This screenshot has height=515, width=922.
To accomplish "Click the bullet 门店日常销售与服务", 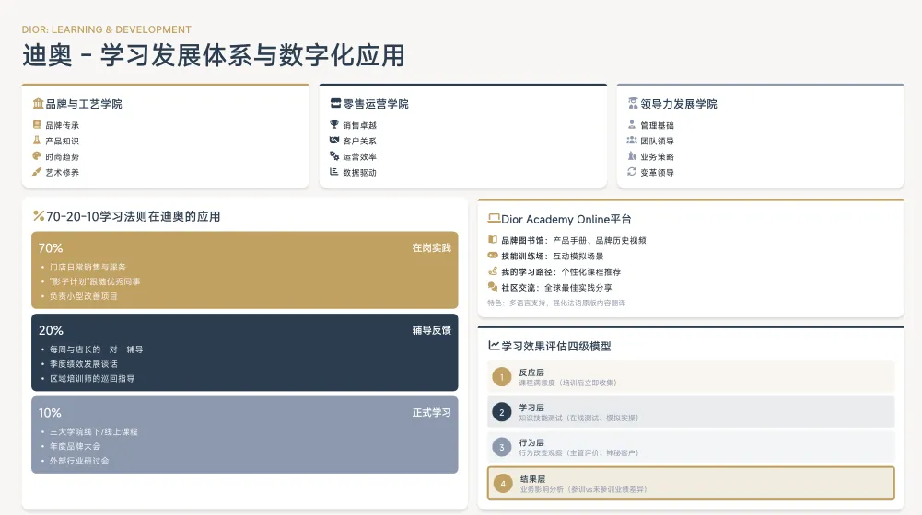I will 88,267.
